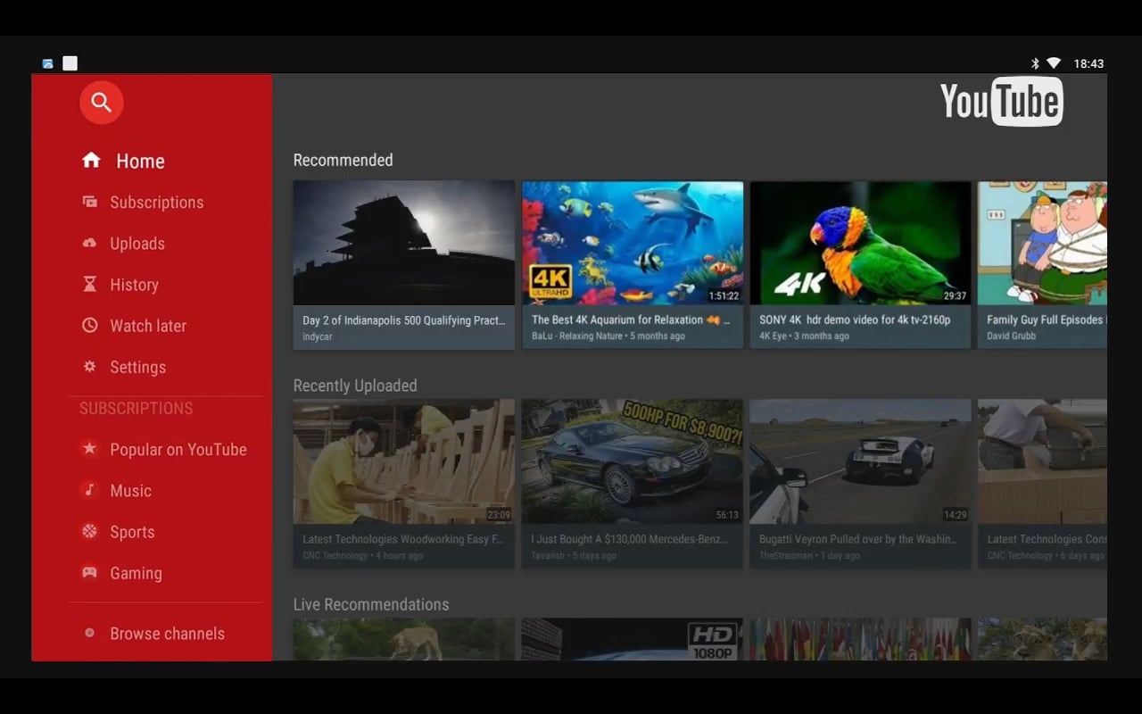Play the Latest Technologies Cons… thumbnail
The height and width of the screenshot is (714, 1142).
point(1042,461)
